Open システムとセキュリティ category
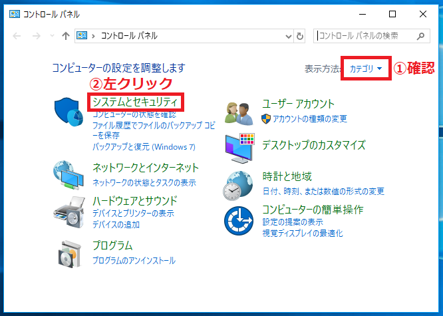 click(135, 102)
